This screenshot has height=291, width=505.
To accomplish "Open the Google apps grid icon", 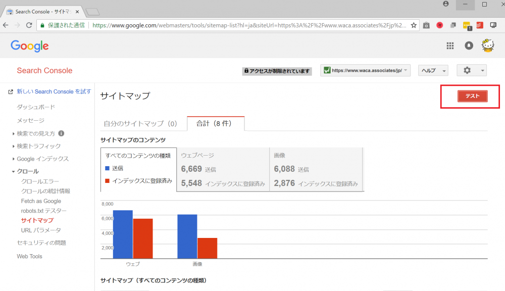I will [x=450, y=46].
